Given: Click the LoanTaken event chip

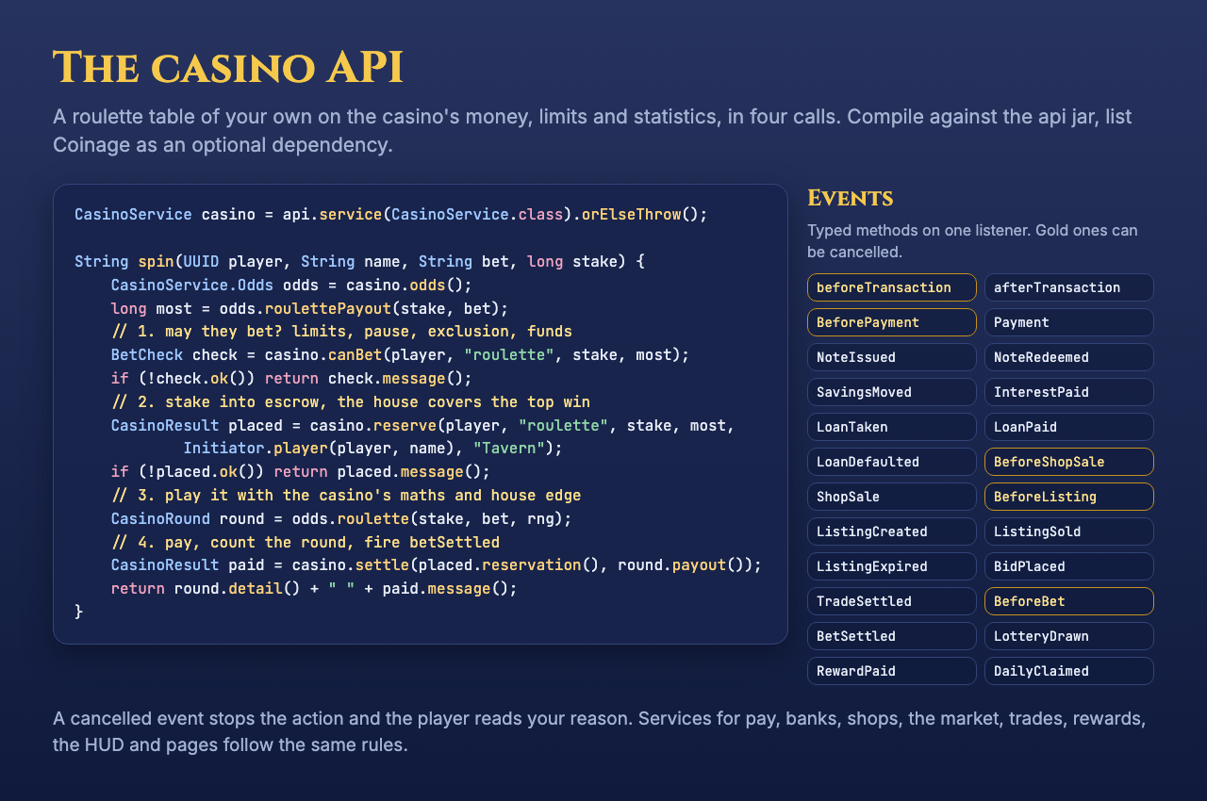Looking at the screenshot, I should (892, 427).
